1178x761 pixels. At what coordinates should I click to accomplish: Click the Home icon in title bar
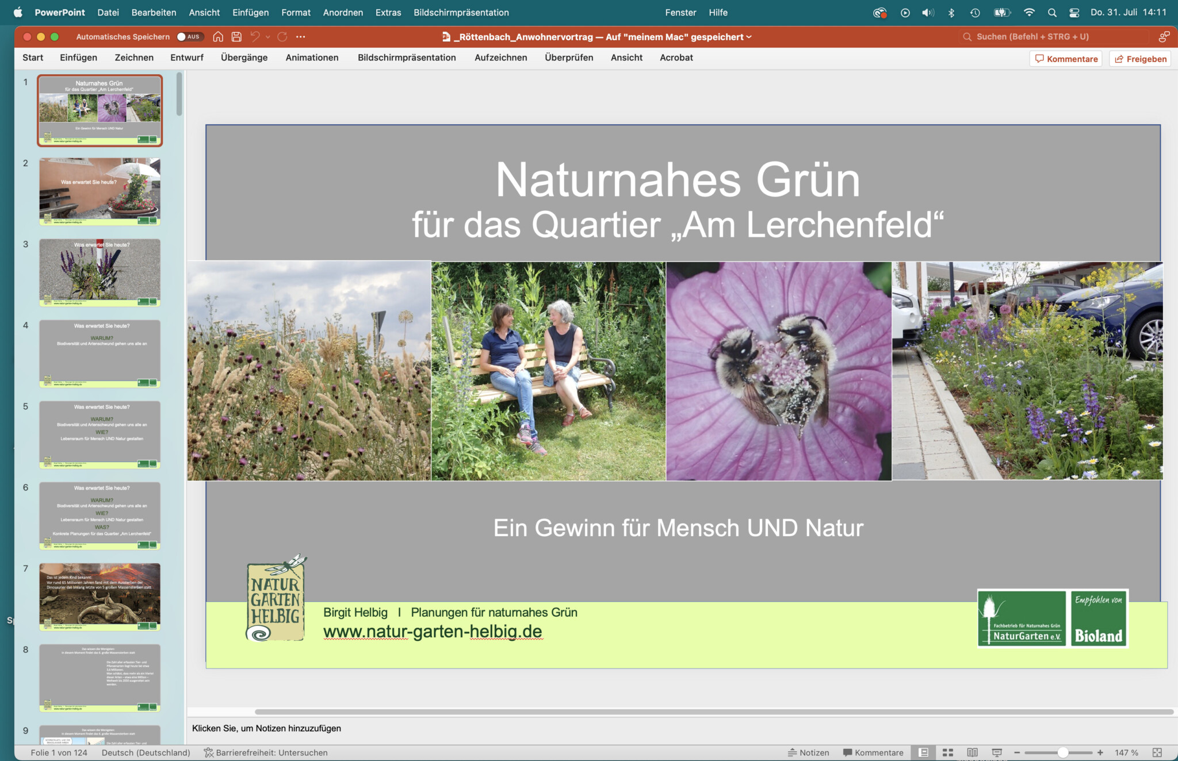coord(218,37)
